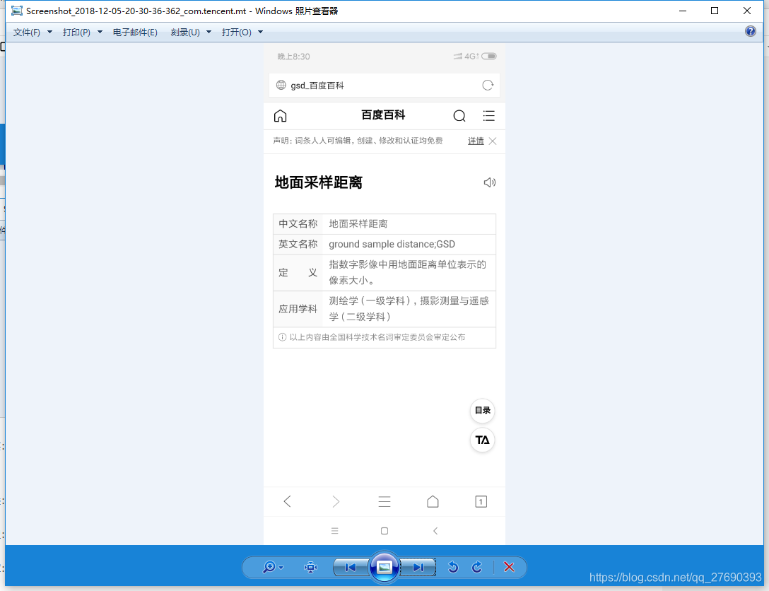Click the Android back chevron icon

click(435, 531)
